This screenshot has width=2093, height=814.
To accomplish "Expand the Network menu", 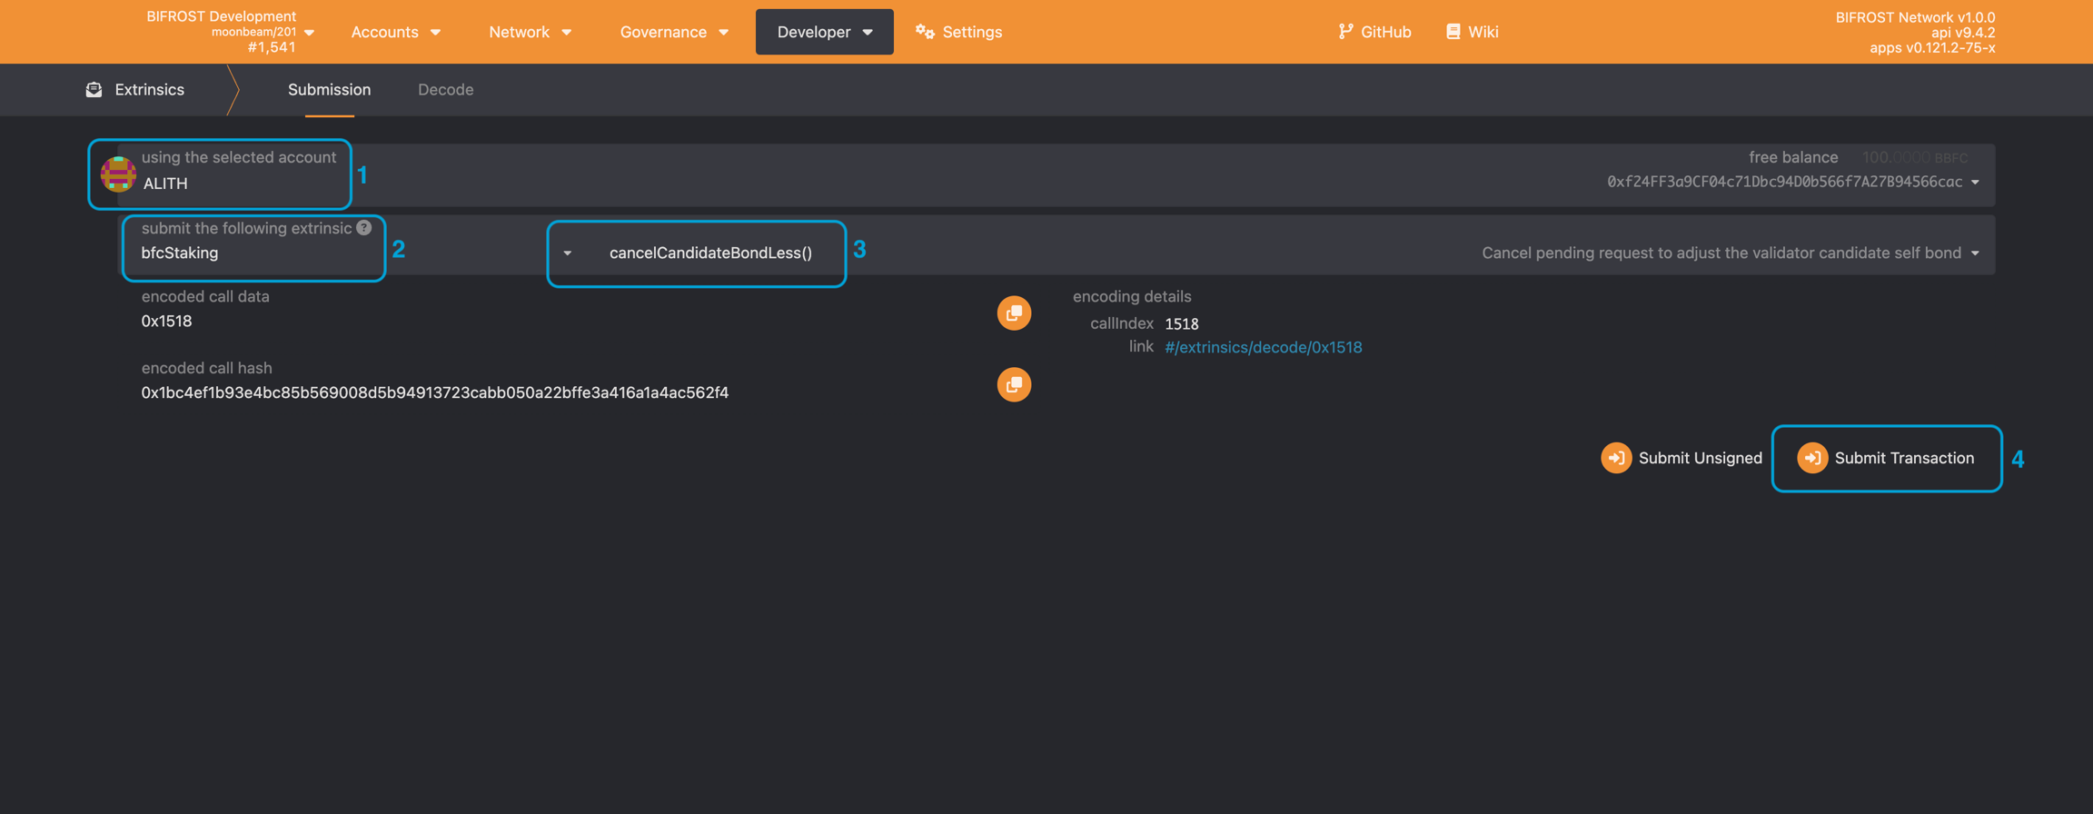I will [x=530, y=32].
